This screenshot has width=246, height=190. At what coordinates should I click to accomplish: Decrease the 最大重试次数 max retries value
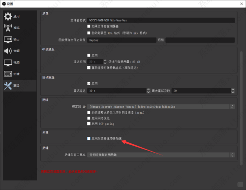(233, 92)
